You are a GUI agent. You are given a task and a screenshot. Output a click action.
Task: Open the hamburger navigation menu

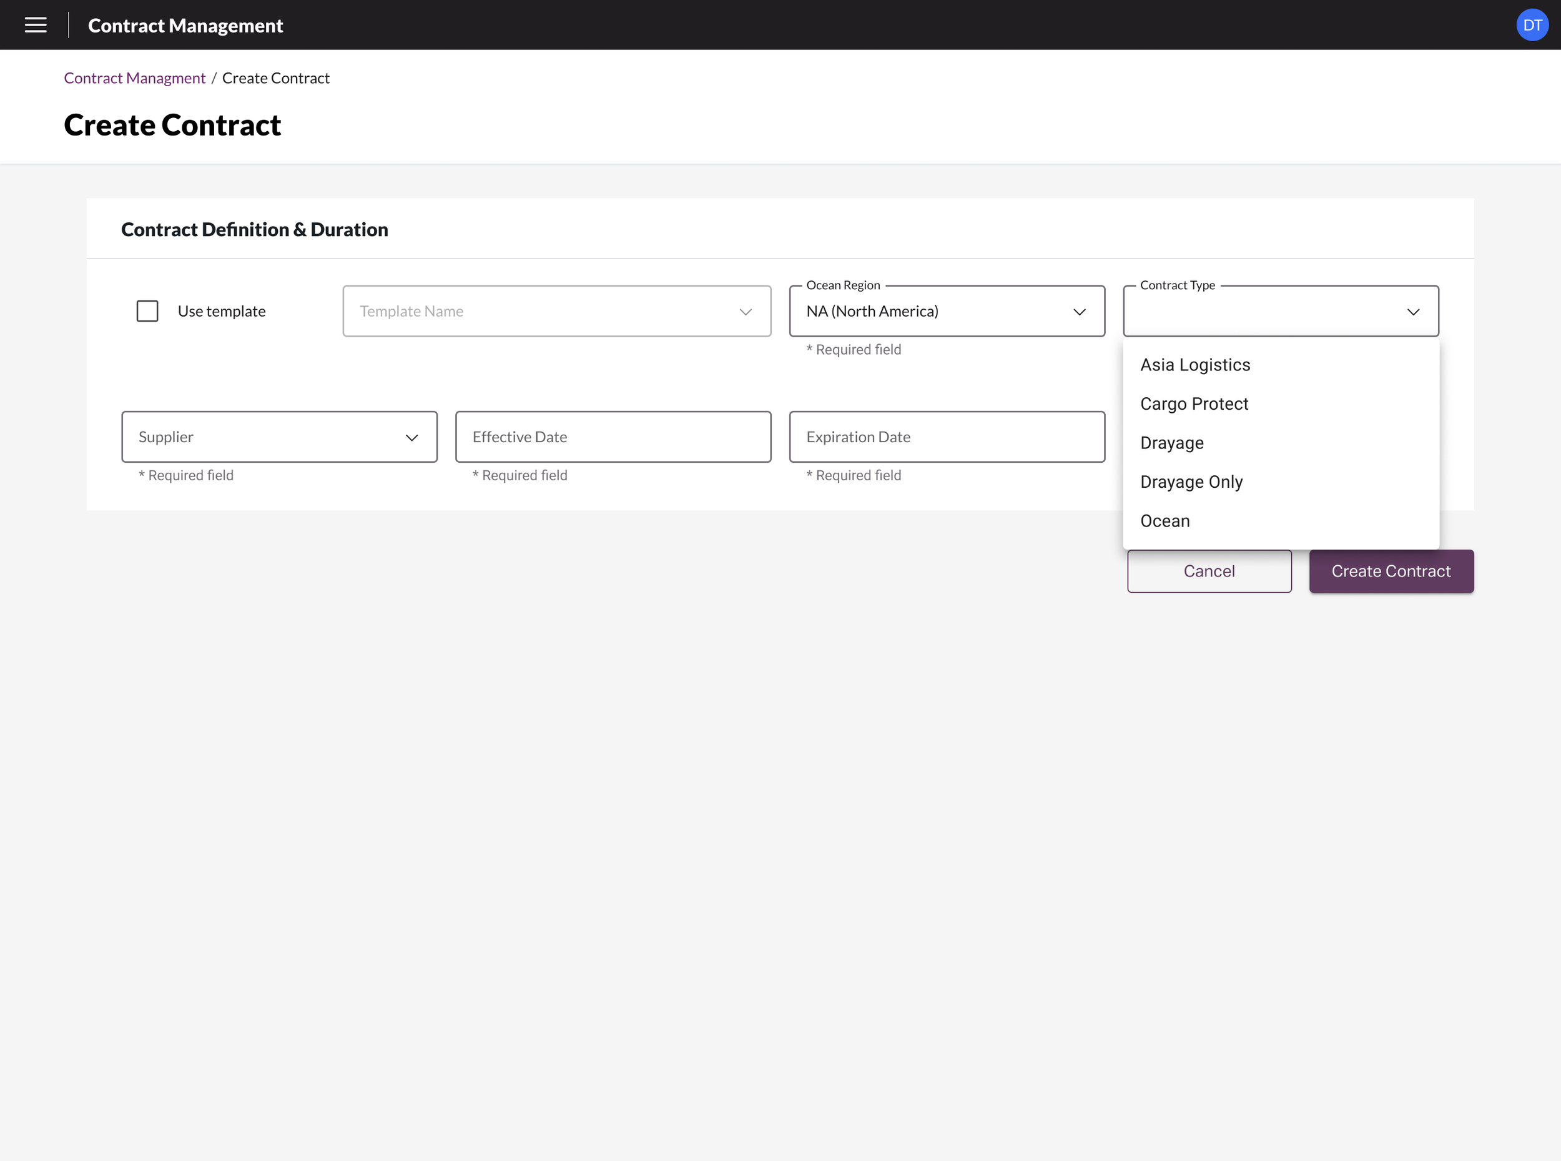tap(36, 26)
